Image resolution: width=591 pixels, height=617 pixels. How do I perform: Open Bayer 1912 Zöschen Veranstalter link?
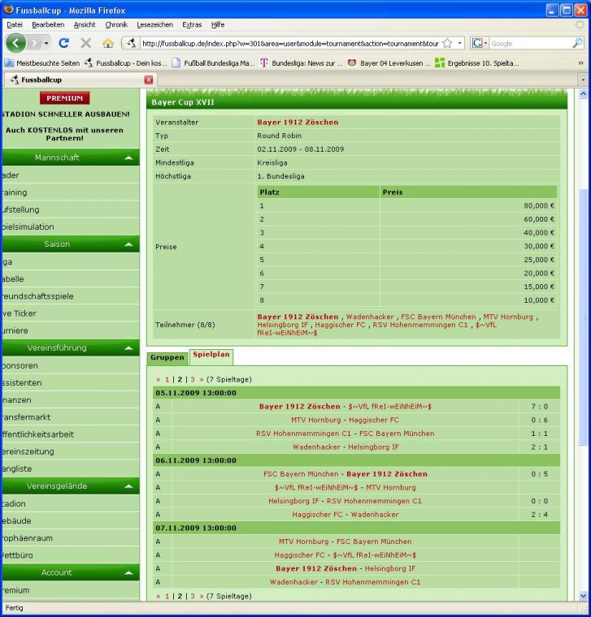(x=298, y=122)
